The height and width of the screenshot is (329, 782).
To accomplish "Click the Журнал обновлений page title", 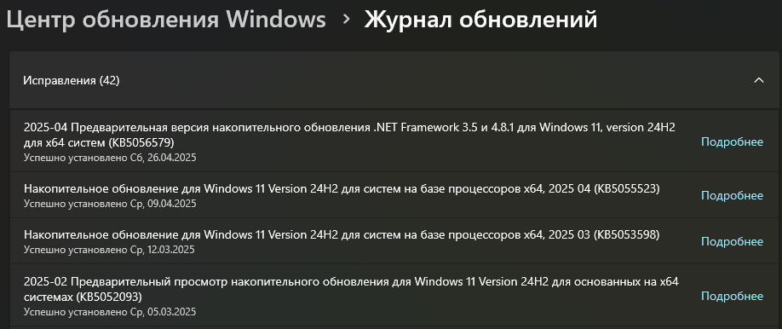I will pyautogui.click(x=480, y=20).
